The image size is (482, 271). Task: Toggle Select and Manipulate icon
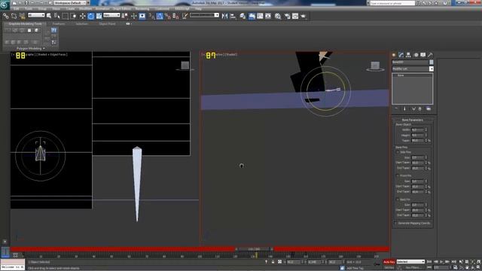pyautogui.click(x=134, y=16)
